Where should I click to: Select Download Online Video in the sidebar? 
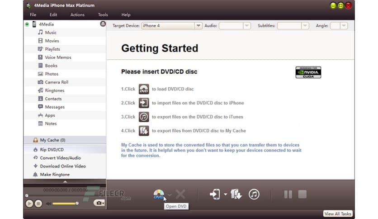62,166
